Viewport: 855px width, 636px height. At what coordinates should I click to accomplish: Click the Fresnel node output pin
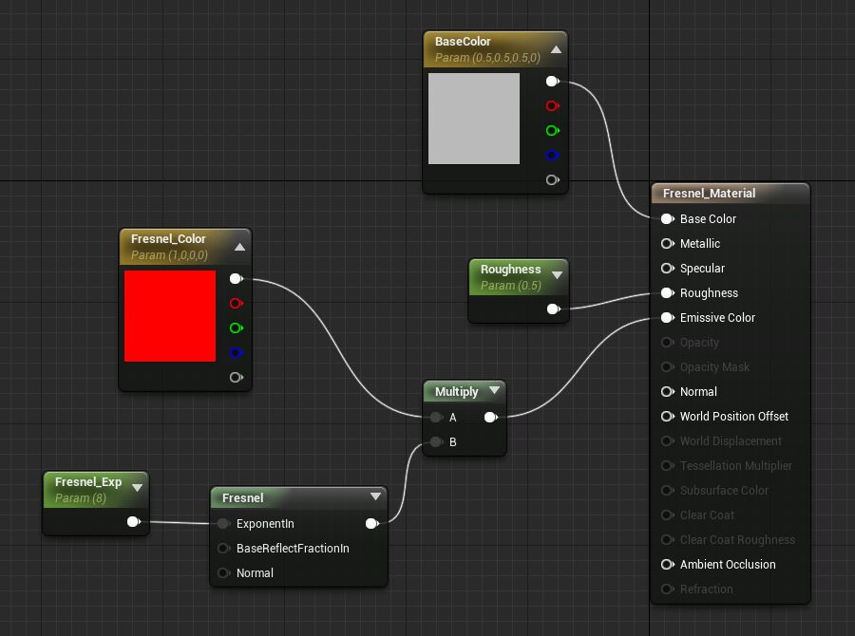pyautogui.click(x=371, y=523)
